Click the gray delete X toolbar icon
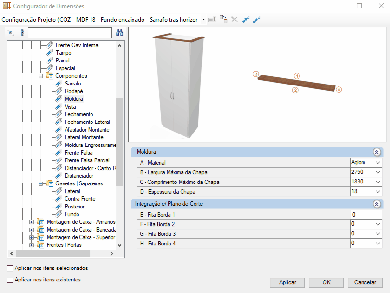This screenshot has height=293, width=390. [234, 19]
